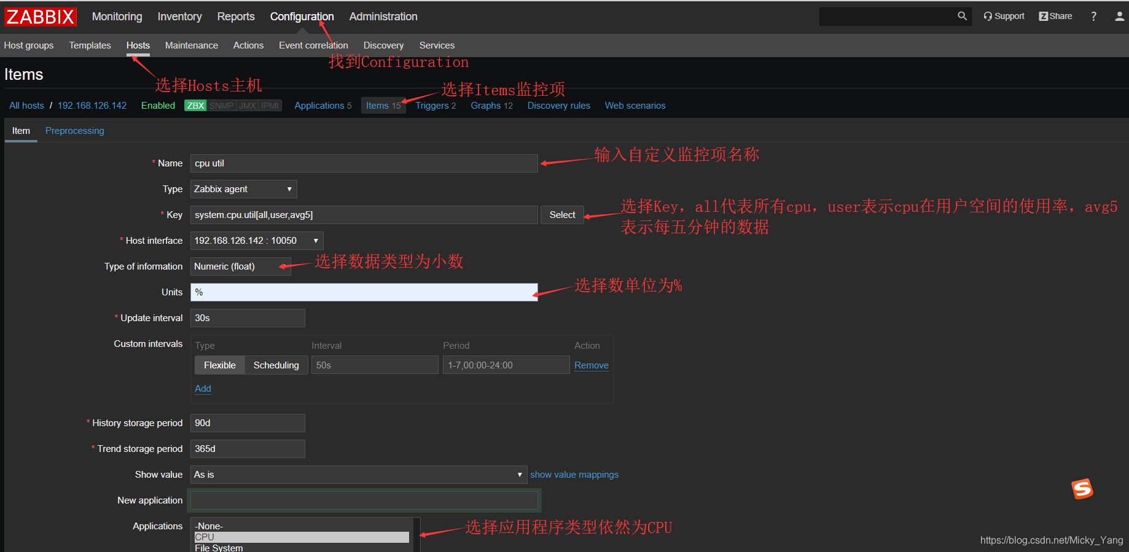Screen dimensions: 1129x552
Task: Click the Period 1-7,00:00-24:00 field
Action: tap(506, 365)
